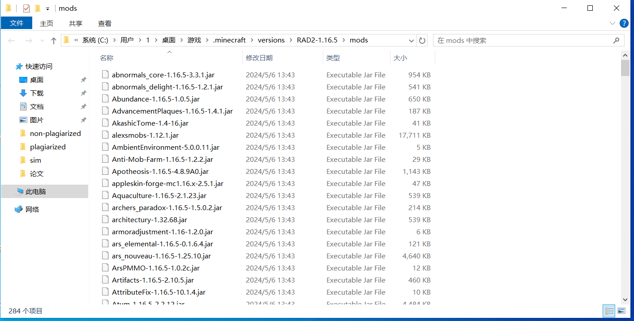Image resolution: width=634 pixels, height=321 pixels.
Task: Click the up-one-level arrow in navigation bar
Action: 53,40
